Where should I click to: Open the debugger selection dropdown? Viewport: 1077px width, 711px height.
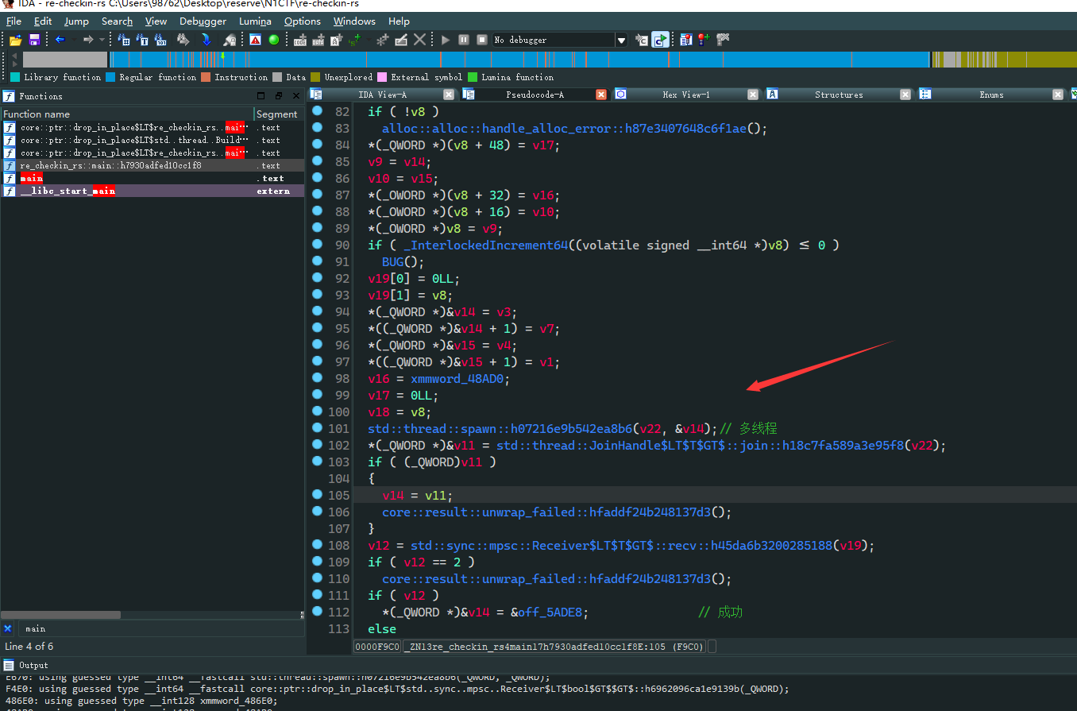tap(621, 40)
